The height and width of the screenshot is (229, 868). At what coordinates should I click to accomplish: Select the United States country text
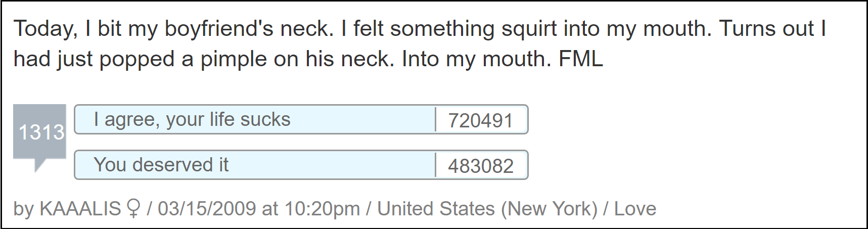[x=436, y=208]
